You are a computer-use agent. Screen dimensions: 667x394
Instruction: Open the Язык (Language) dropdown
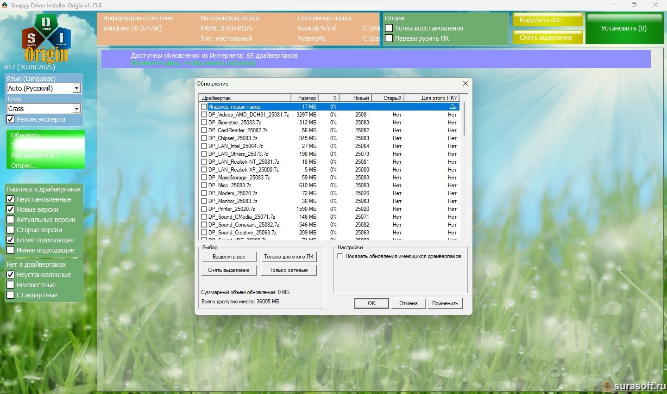(77, 88)
